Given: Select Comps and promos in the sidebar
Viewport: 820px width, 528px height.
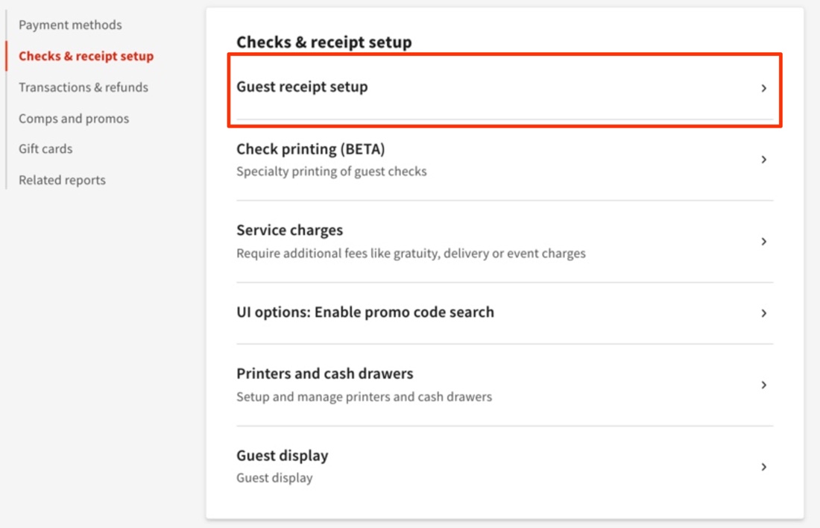Looking at the screenshot, I should (74, 118).
